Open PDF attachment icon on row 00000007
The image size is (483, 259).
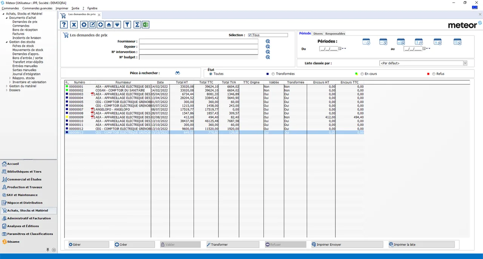[93, 109]
